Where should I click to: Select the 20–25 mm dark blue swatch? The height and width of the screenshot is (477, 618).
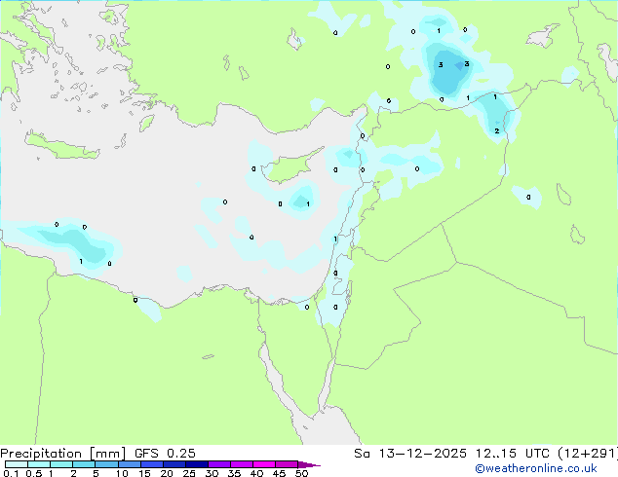point(174,464)
